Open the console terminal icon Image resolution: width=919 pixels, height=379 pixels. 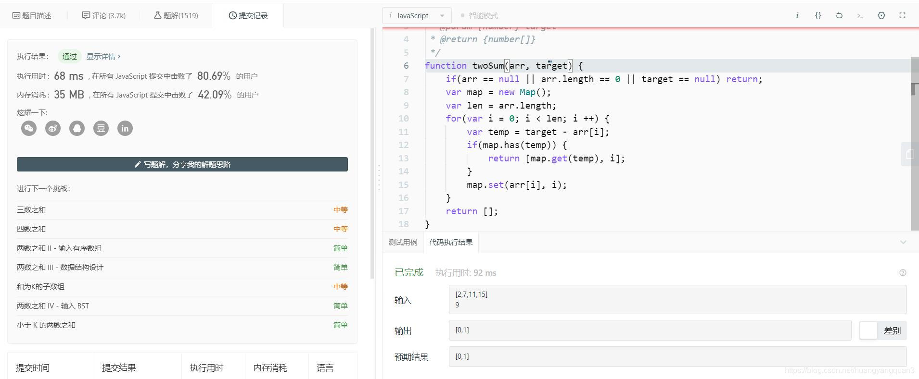point(860,15)
